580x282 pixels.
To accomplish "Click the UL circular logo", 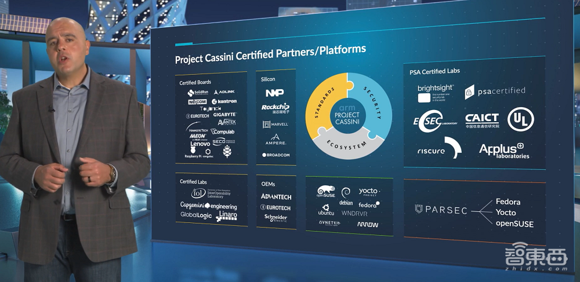I will click(520, 119).
